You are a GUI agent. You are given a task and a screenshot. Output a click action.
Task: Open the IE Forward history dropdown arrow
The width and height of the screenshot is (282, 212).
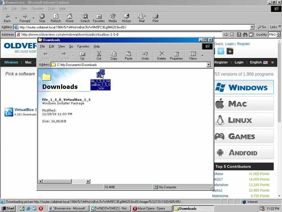tap(33, 18)
